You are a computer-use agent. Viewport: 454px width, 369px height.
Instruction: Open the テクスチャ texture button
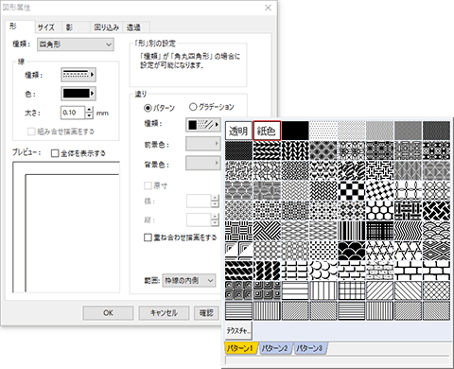[x=238, y=330]
